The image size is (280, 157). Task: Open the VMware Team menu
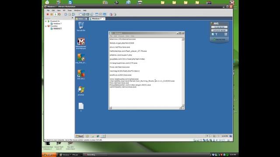pyautogui.click(x=70, y=10)
